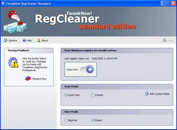Select Quick Scan radio button
The width and height of the screenshot is (177, 130).
(66, 95)
